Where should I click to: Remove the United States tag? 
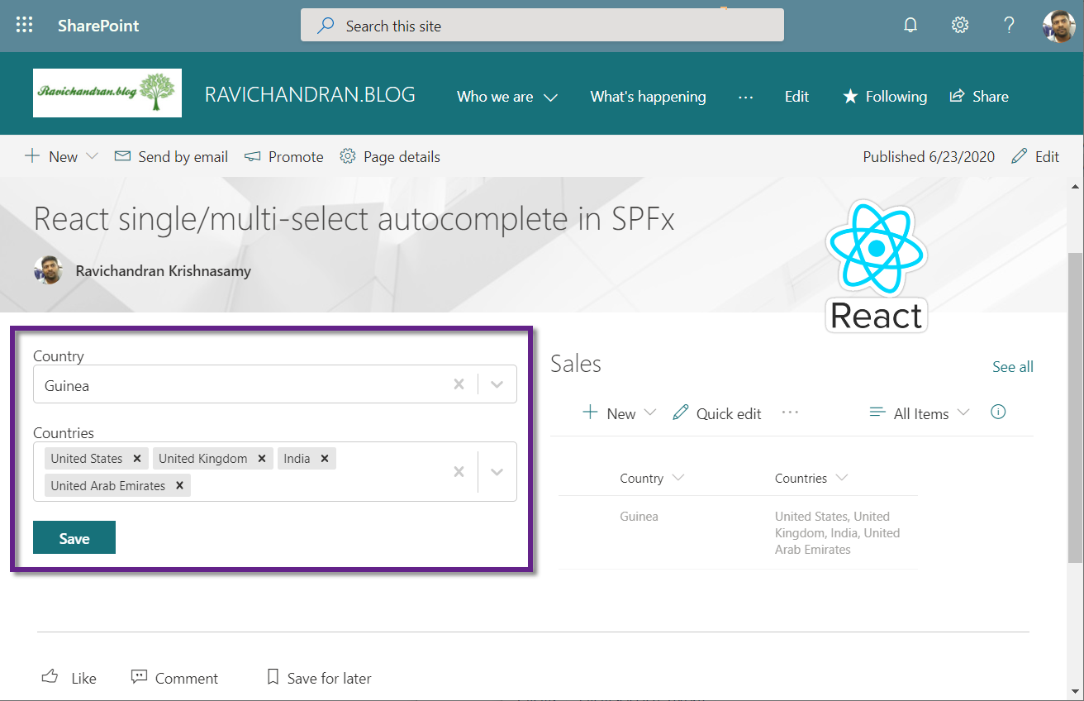(x=137, y=459)
